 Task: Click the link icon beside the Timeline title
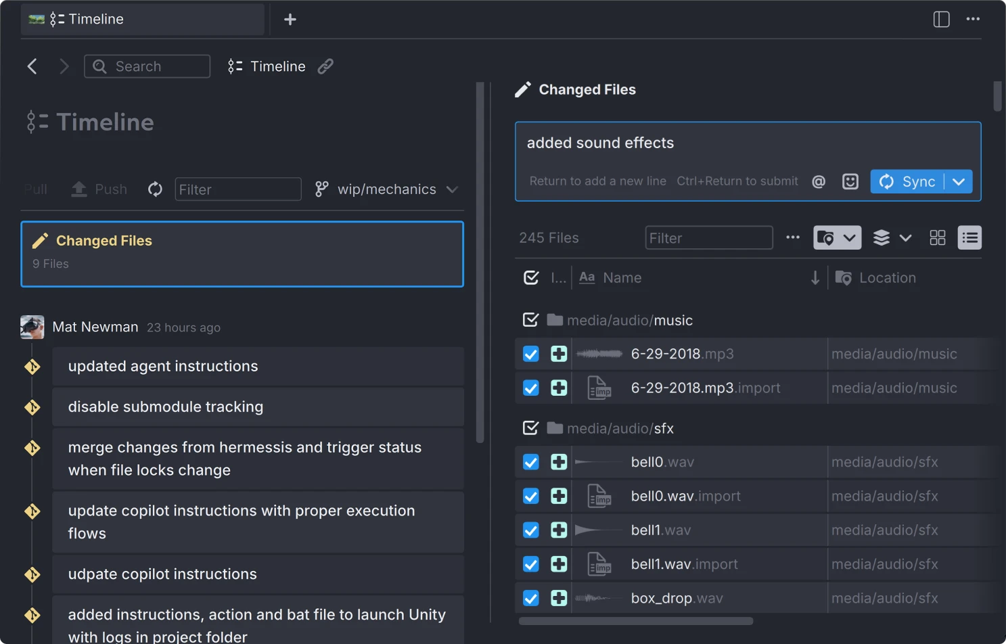point(325,66)
